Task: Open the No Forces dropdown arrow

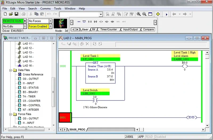Action: [x=50, y=21]
